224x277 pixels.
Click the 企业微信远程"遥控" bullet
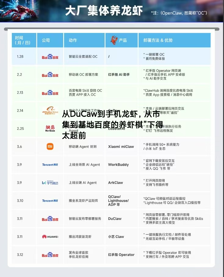159,165
